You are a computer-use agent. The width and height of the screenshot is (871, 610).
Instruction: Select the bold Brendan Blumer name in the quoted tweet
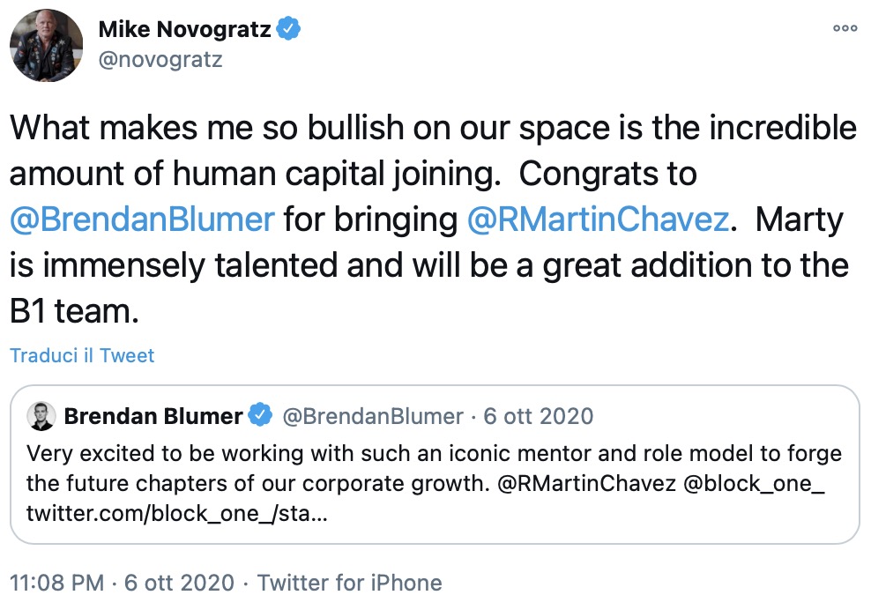153,416
